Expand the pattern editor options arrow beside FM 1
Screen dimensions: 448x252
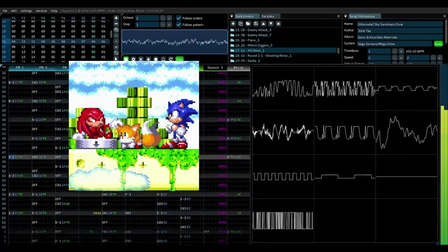(4, 67)
